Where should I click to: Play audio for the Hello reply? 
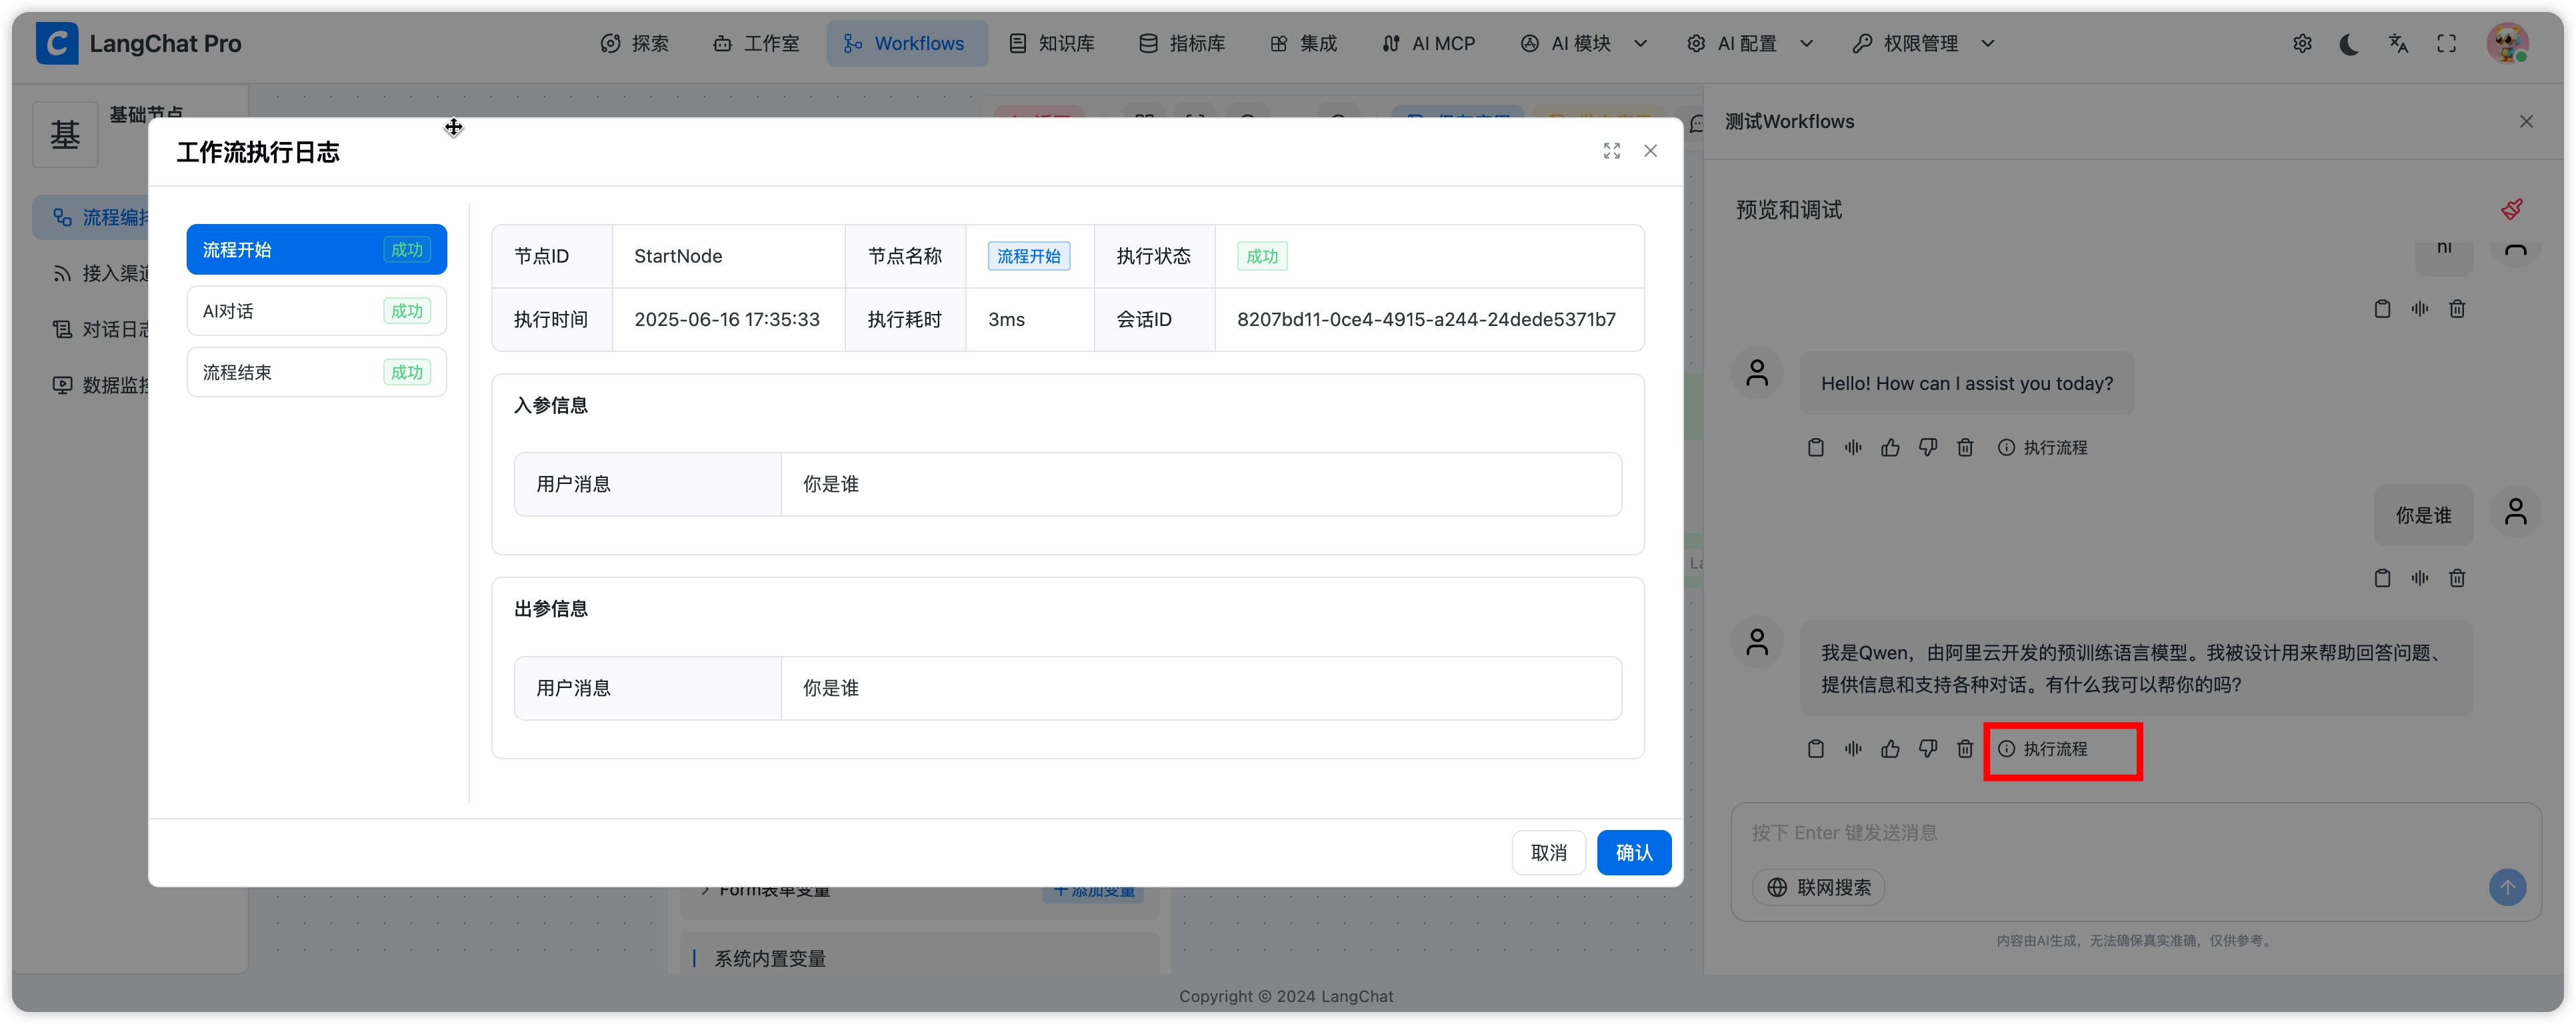click(1853, 447)
